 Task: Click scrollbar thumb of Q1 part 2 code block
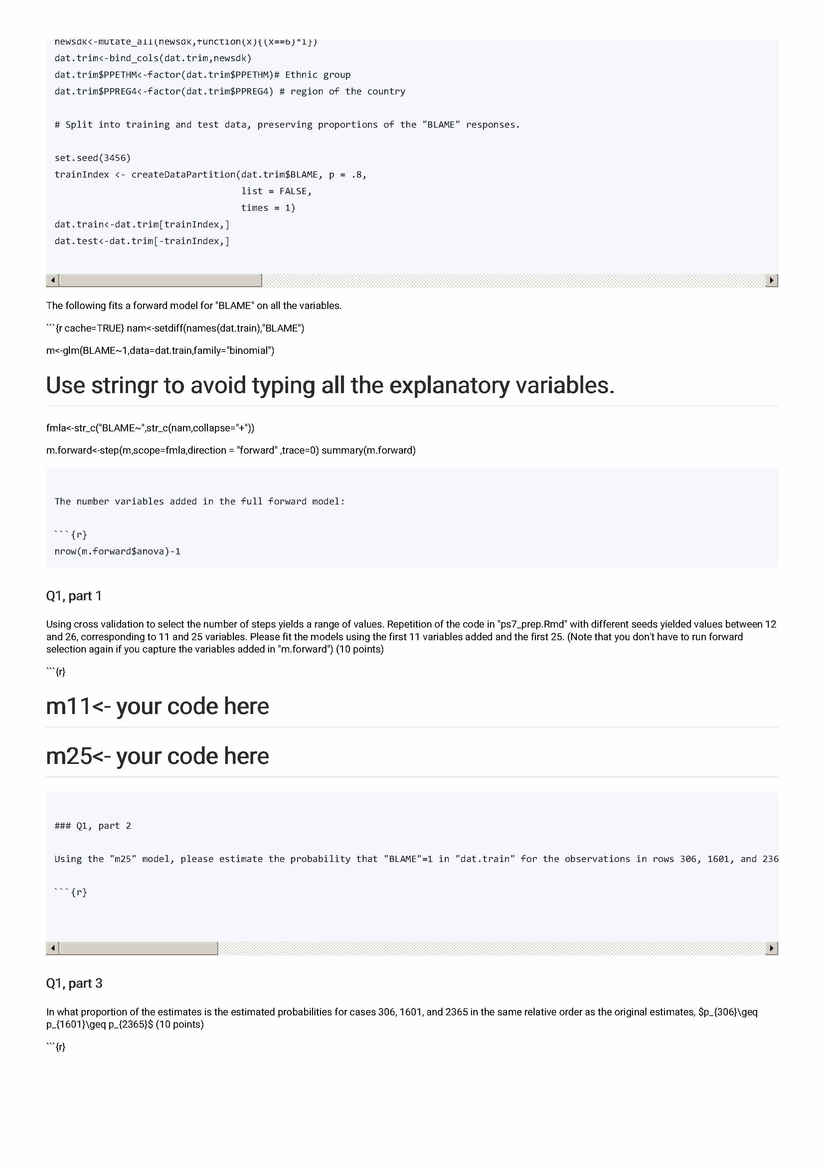[x=138, y=948]
